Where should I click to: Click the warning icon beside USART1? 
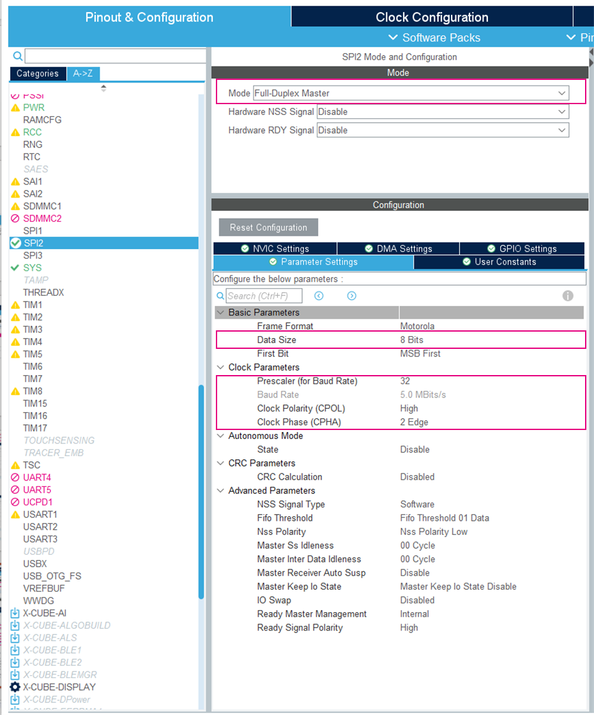tap(15, 514)
